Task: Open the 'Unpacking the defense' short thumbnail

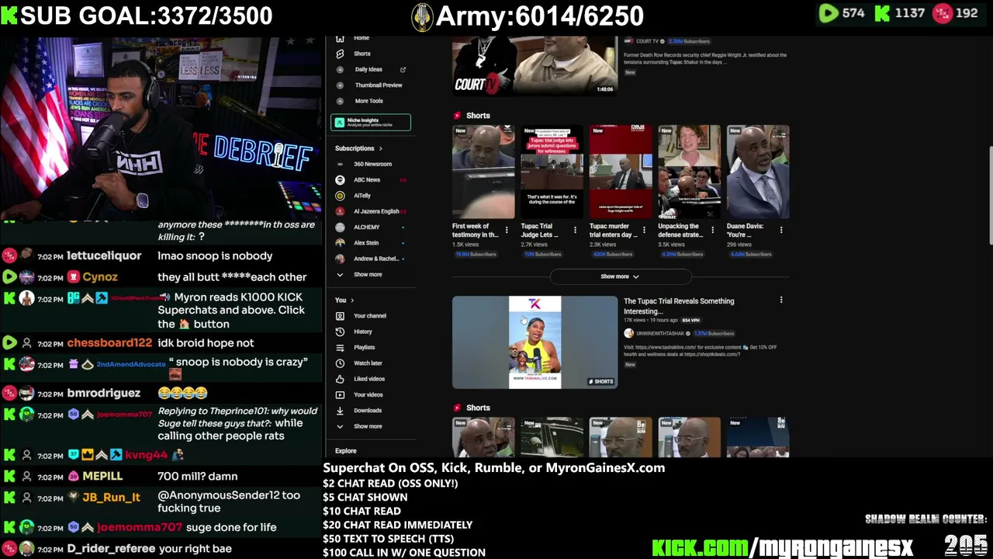Action: (689, 172)
